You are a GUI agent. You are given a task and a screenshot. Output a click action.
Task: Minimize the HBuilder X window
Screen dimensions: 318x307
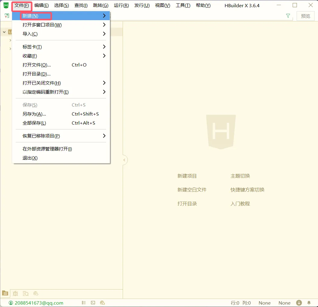coord(279,5)
